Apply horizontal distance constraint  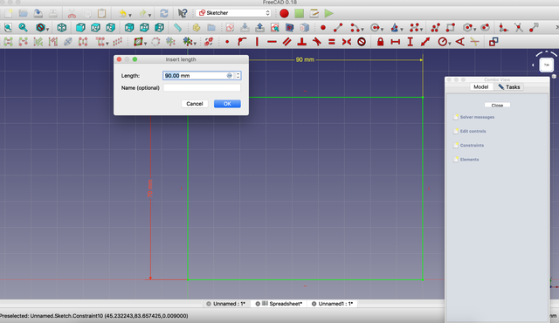point(396,42)
